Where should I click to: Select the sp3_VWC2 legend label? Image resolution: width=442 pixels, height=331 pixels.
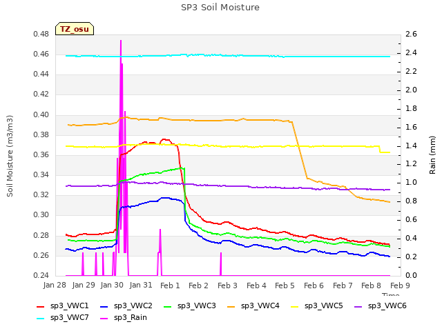point(133,306)
